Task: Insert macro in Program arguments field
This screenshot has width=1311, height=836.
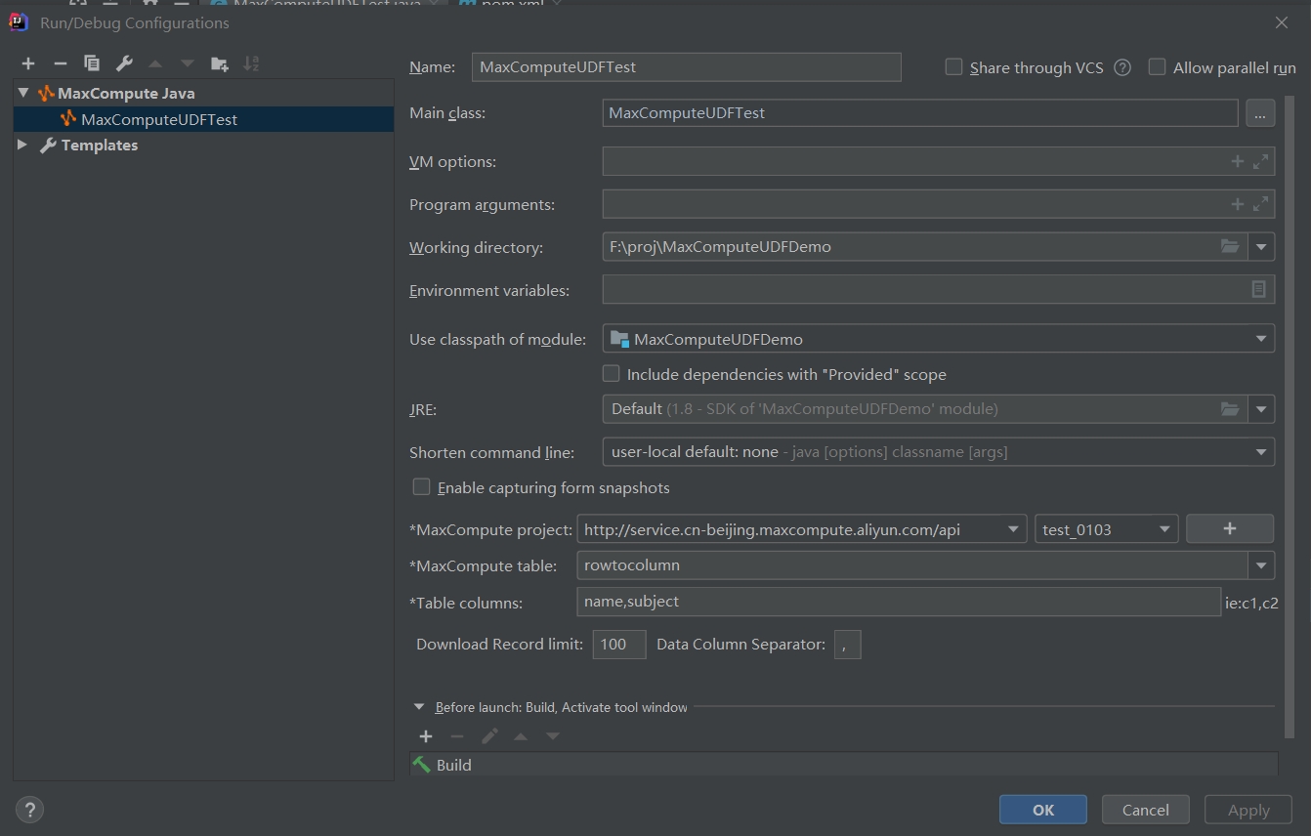Action: [1237, 204]
